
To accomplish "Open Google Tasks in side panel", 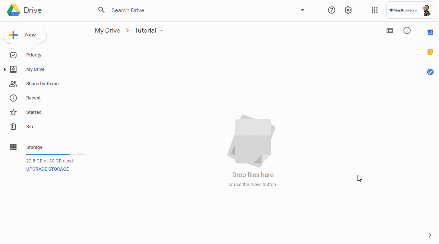I will (x=430, y=72).
